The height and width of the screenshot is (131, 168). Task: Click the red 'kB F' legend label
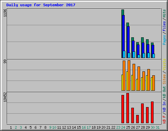click(164, 120)
